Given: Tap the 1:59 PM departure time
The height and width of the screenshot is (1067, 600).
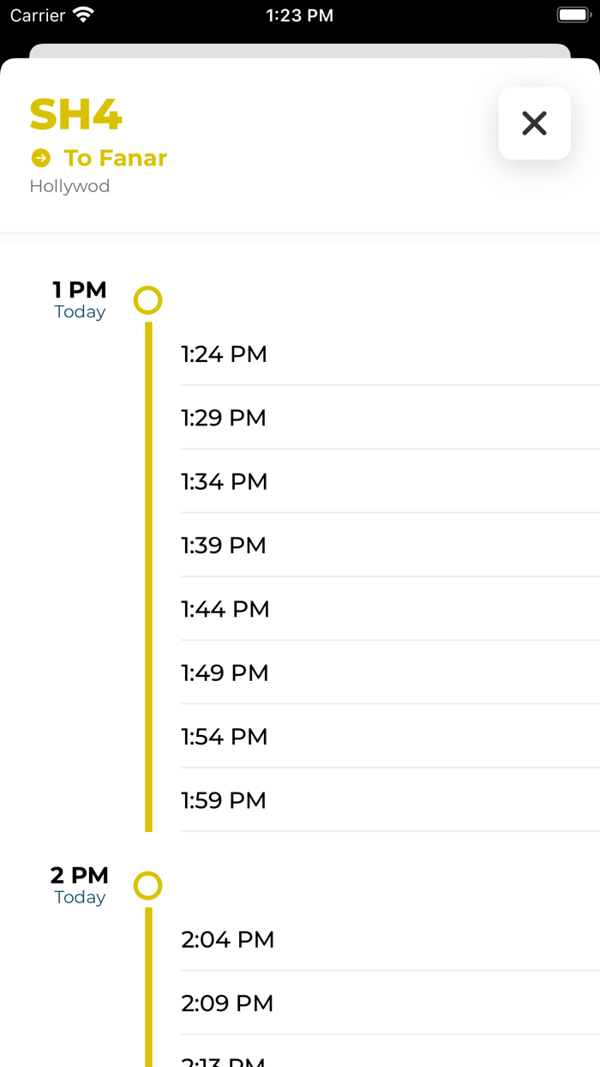Looking at the screenshot, I should point(224,800).
